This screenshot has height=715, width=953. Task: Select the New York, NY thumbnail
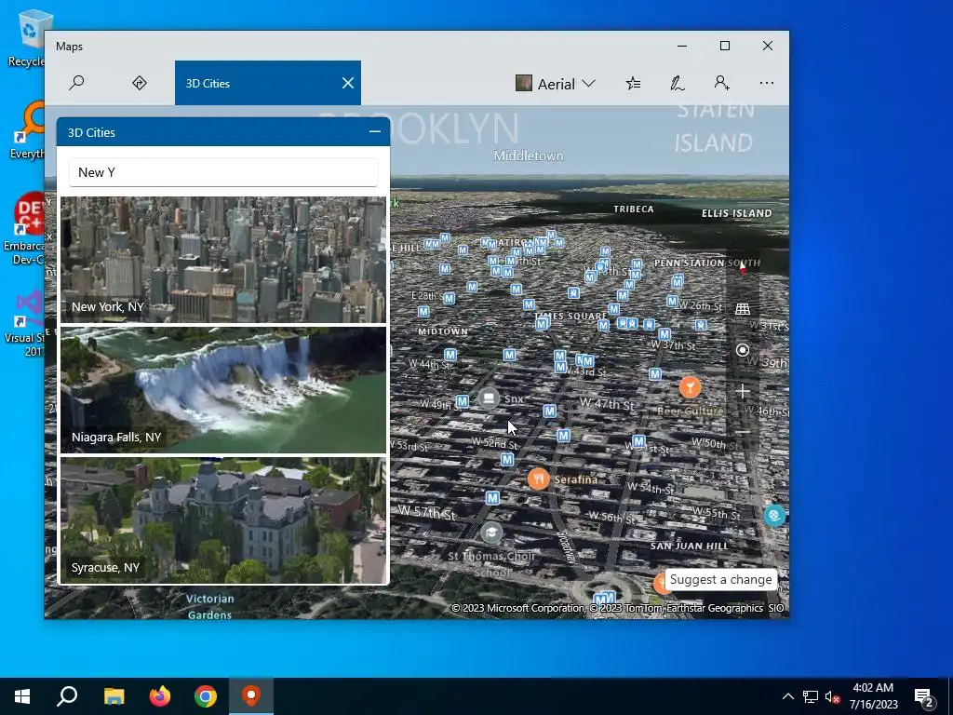223,260
